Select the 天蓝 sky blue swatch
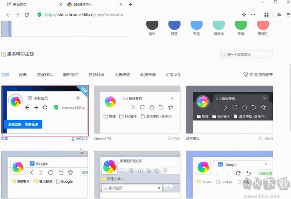This screenshot has height=199, width=291. click(x=196, y=25)
